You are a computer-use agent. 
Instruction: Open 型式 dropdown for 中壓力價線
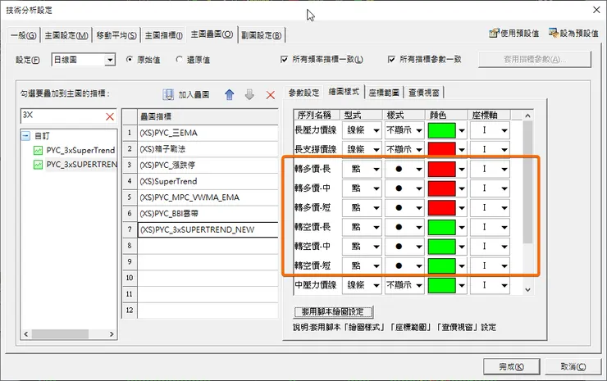pos(376,285)
